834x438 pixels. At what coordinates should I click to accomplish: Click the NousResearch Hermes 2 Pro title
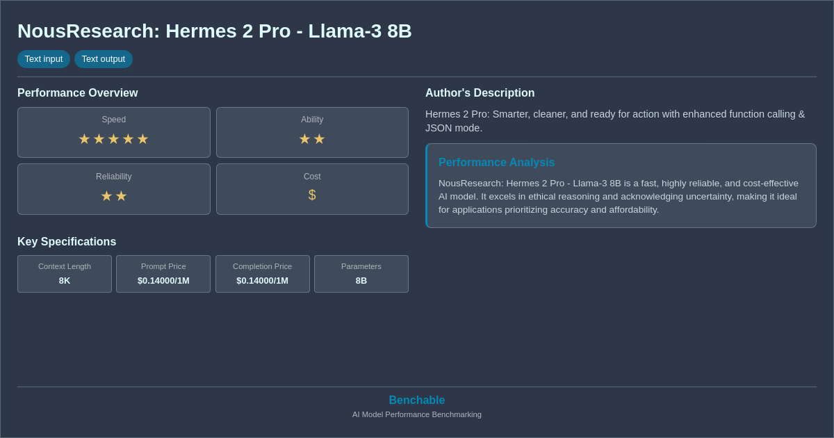215,31
